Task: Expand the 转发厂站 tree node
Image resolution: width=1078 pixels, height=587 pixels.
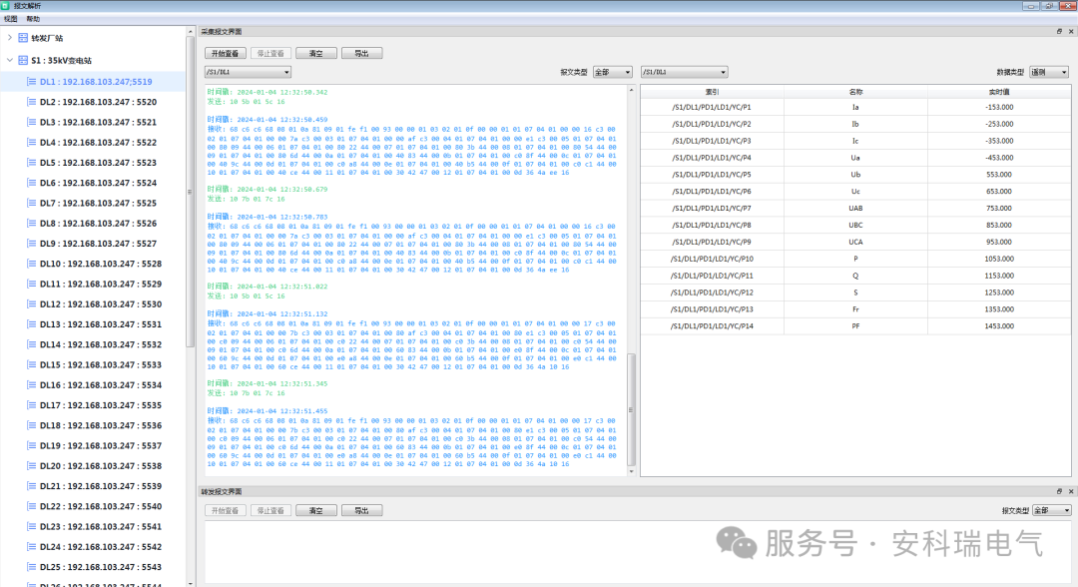Action: coord(10,38)
